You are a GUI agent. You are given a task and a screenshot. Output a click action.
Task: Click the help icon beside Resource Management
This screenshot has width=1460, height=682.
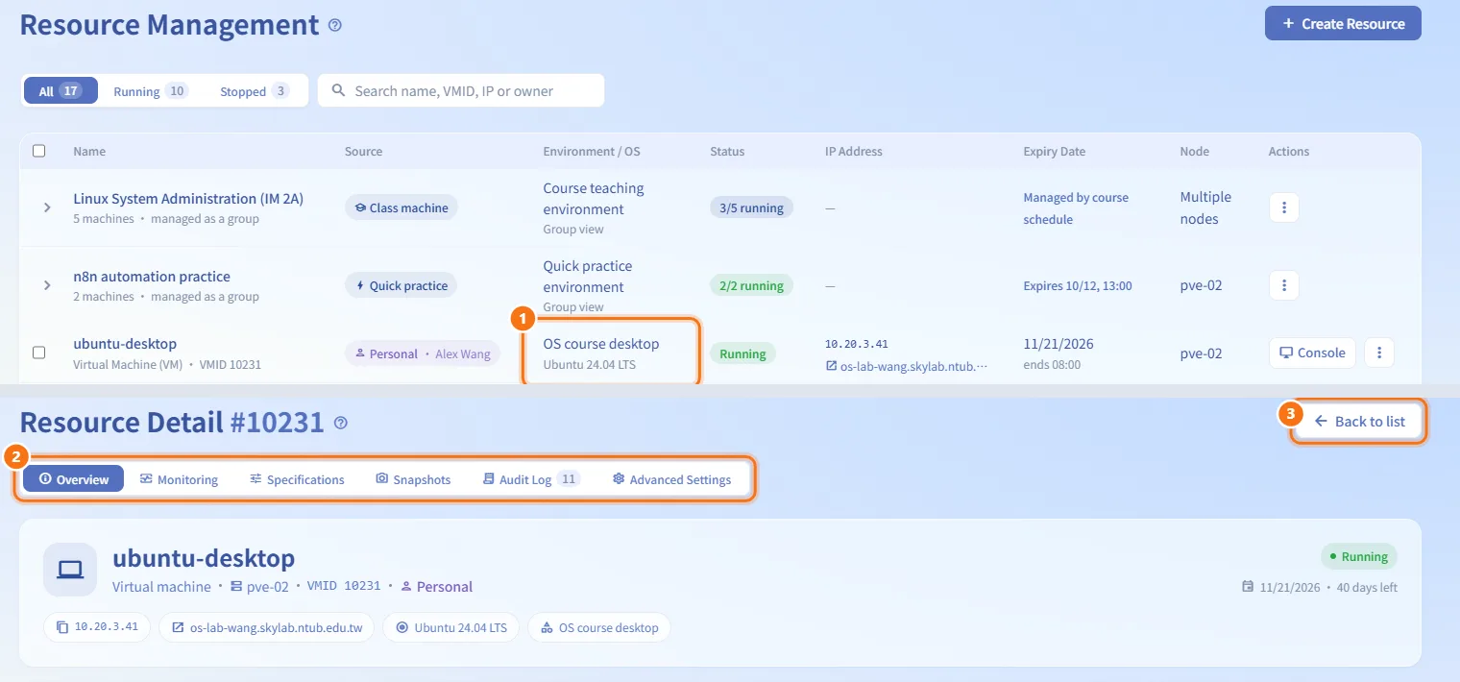tap(334, 26)
